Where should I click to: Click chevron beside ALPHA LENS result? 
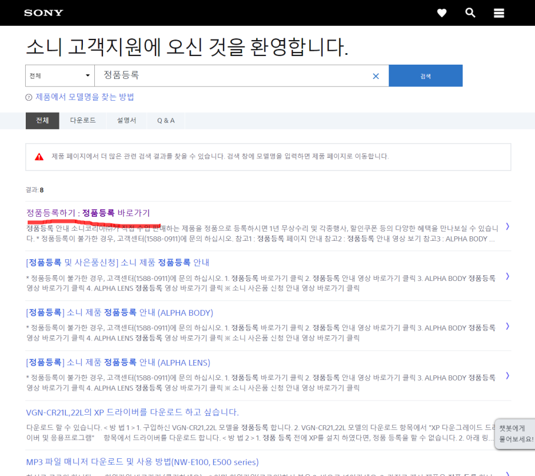tap(508, 376)
